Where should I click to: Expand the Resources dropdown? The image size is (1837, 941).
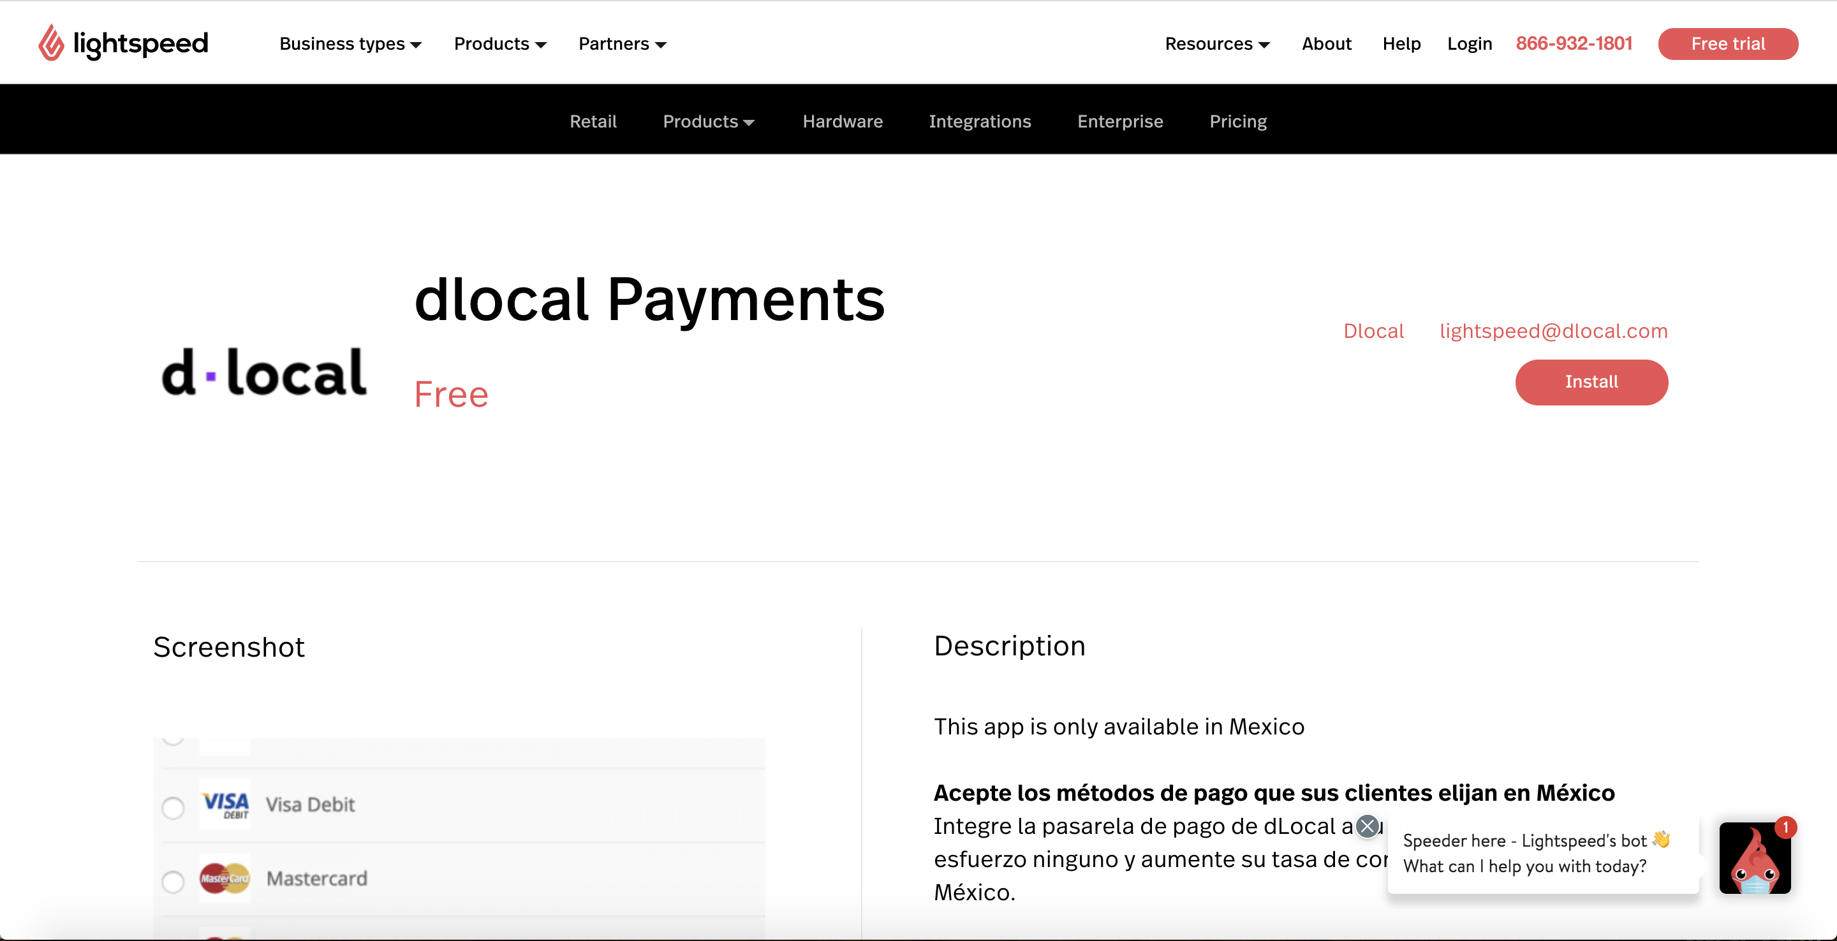click(x=1216, y=44)
